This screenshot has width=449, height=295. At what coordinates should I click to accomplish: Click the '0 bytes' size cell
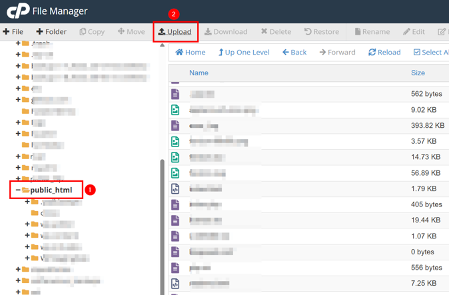(x=422, y=252)
